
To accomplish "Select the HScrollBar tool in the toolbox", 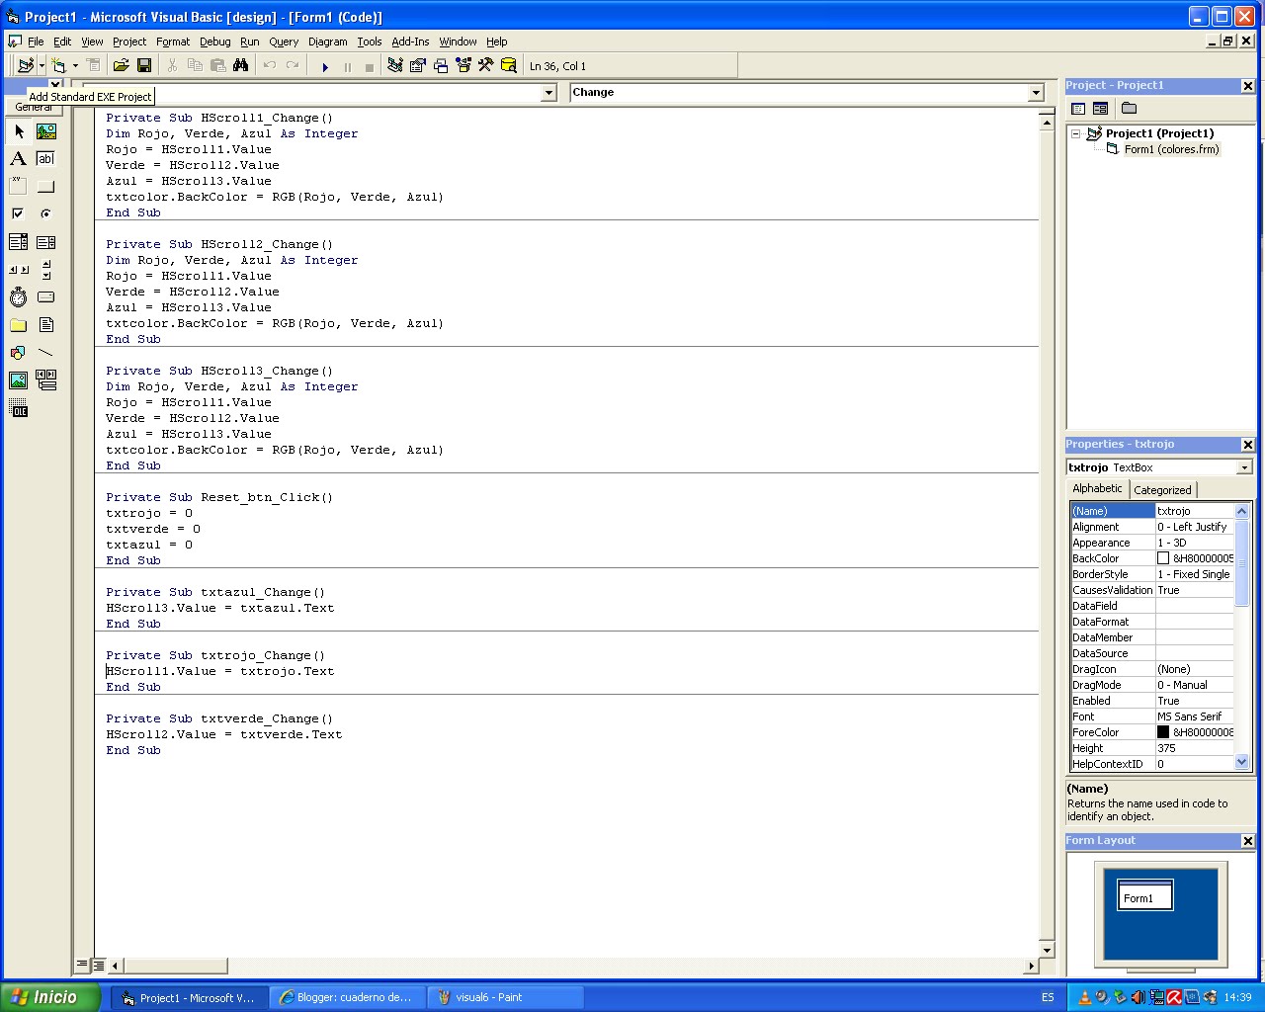I will [x=18, y=269].
